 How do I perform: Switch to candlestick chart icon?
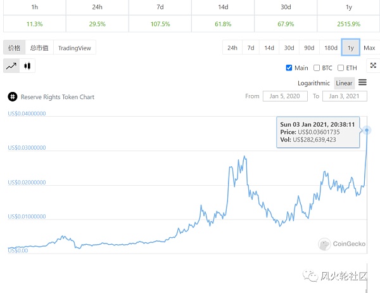coord(27,65)
